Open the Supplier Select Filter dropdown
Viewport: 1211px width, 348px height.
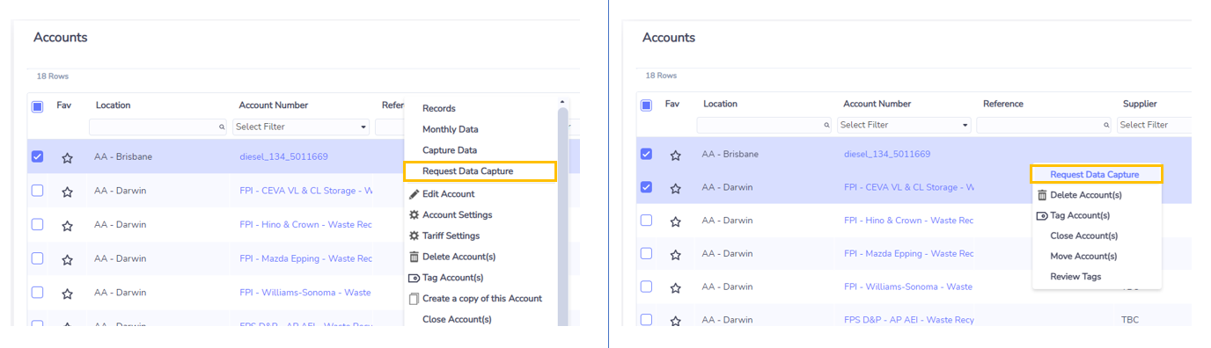point(1154,126)
